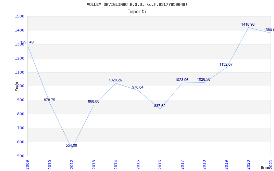Select the 878.75 data label
The height and width of the screenshot is (171, 274).
tap(49, 100)
